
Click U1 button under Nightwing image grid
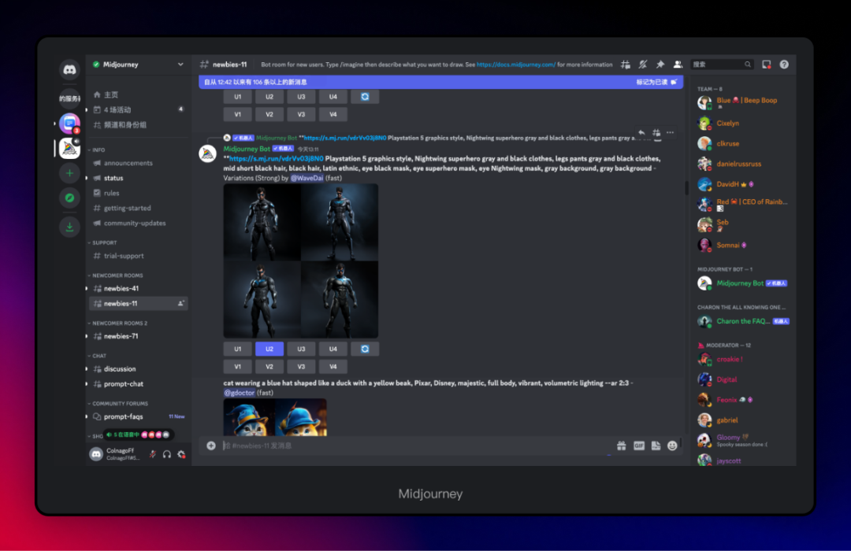click(238, 349)
